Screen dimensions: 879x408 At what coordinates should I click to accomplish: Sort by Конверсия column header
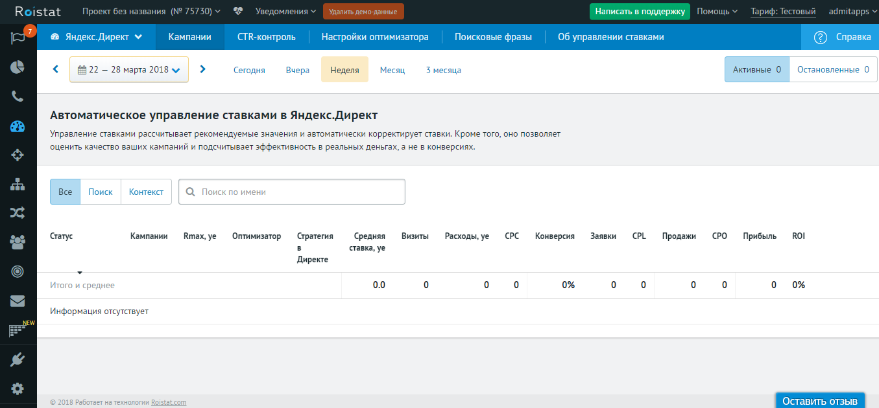555,236
